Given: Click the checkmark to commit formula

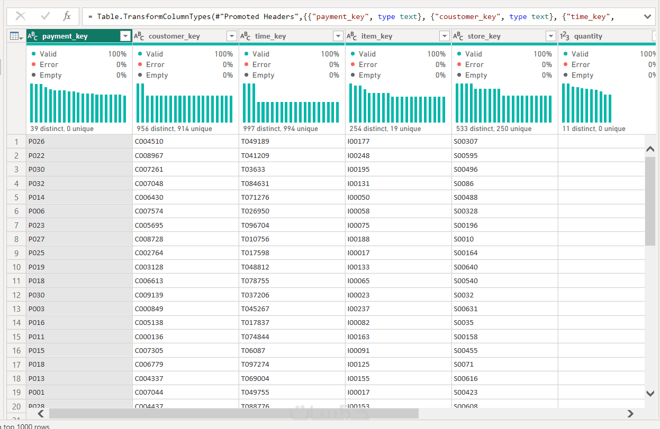Looking at the screenshot, I should click(45, 16).
